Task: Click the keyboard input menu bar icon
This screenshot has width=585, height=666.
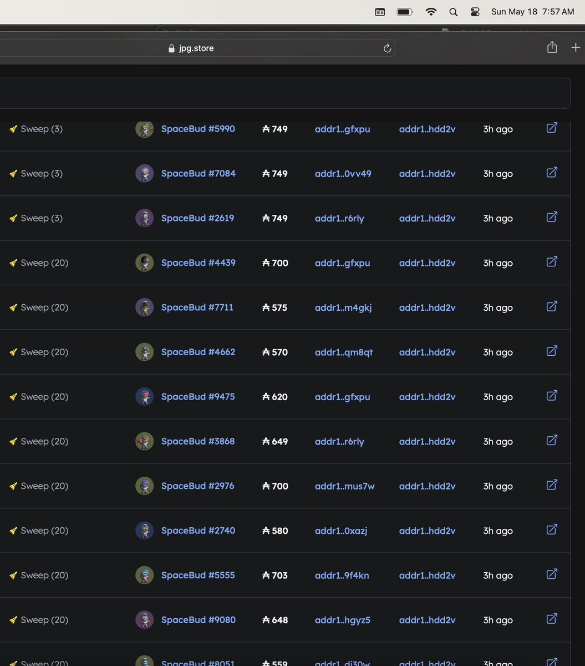Action: point(380,12)
